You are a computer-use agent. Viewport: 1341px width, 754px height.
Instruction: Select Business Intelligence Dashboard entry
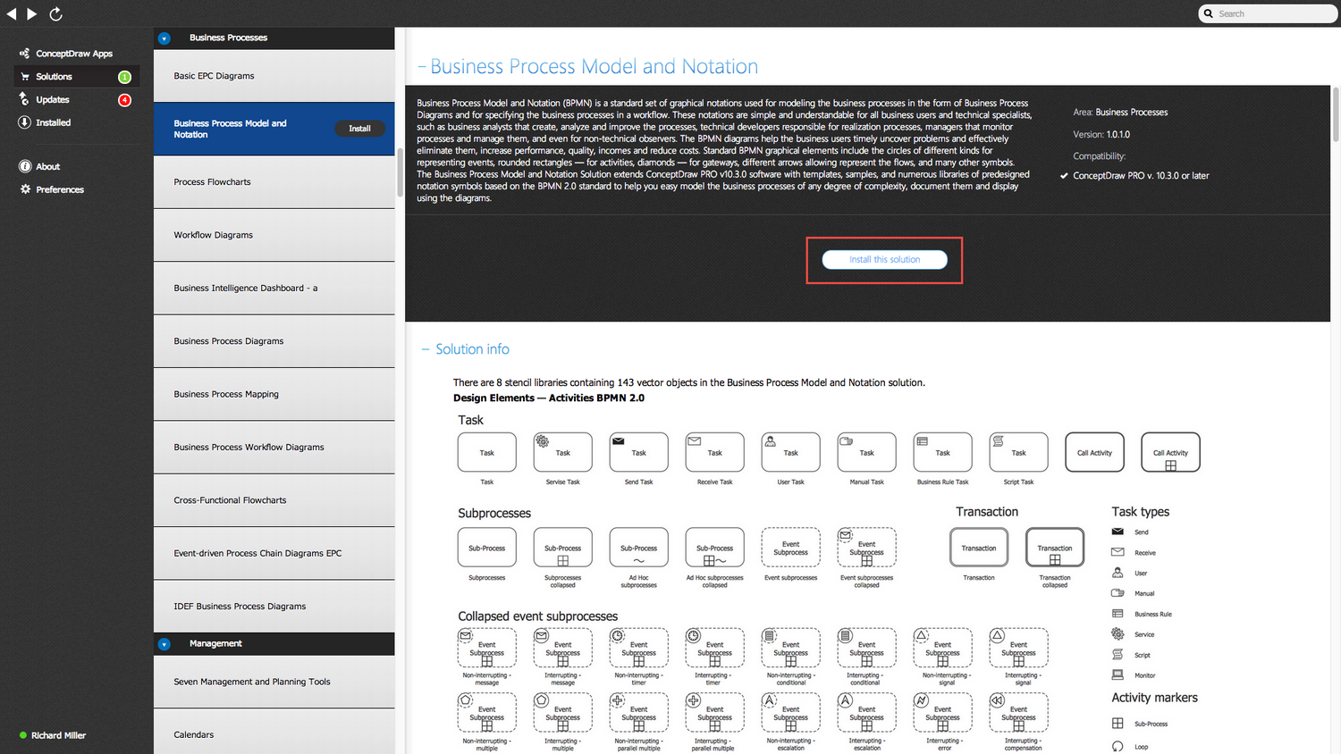tap(274, 289)
